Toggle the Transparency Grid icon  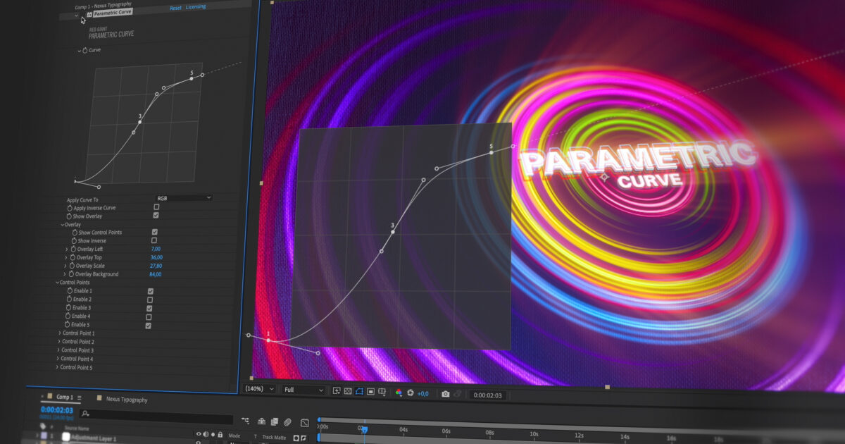click(347, 393)
